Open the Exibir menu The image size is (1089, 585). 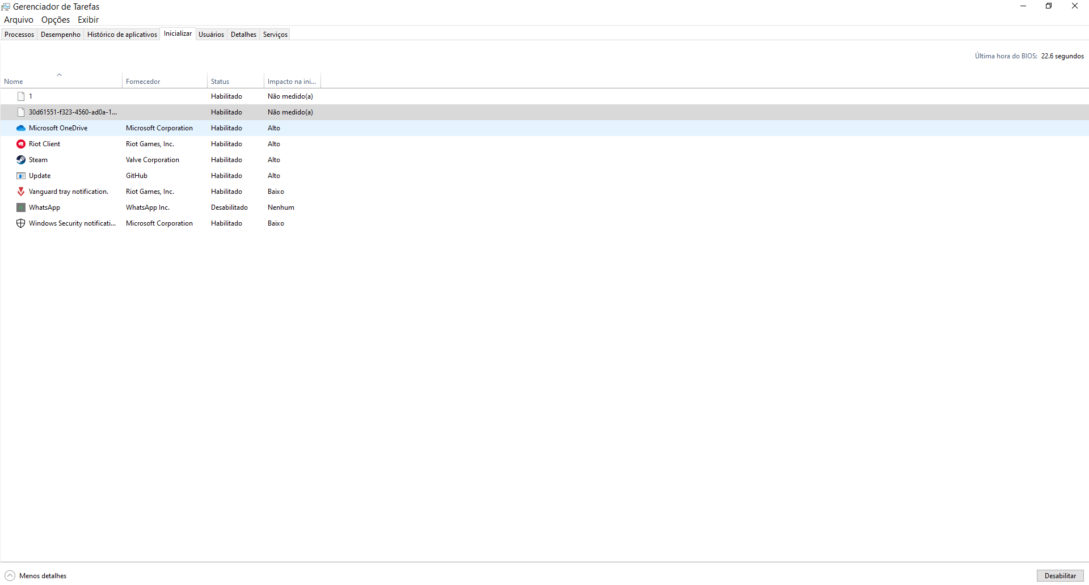coord(88,20)
